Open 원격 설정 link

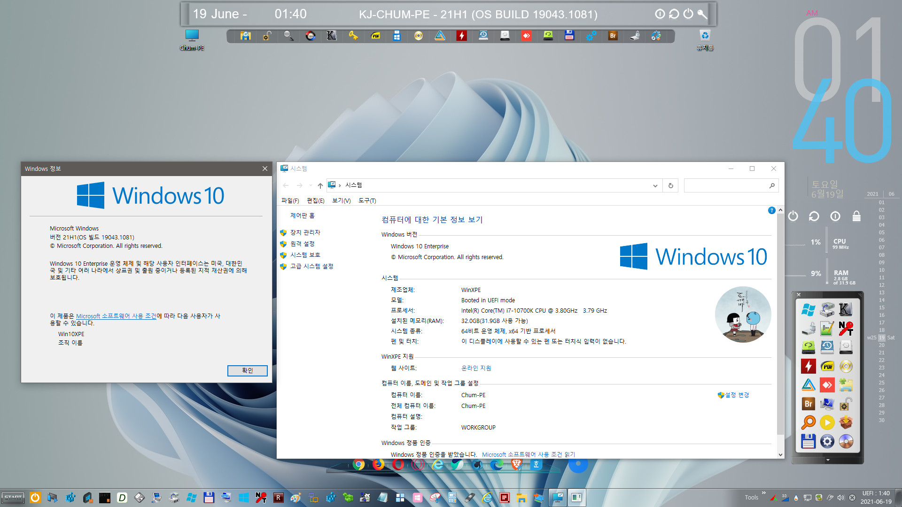coord(302,244)
